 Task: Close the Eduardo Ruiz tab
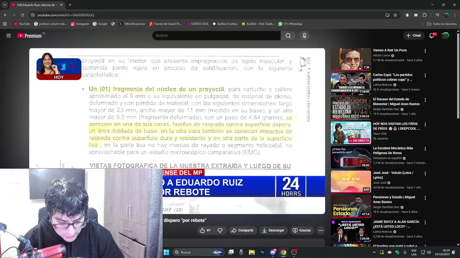[x=61, y=5]
